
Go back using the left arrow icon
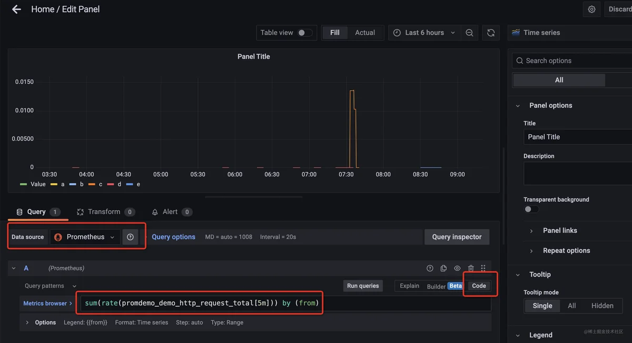[x=16, y=9]
